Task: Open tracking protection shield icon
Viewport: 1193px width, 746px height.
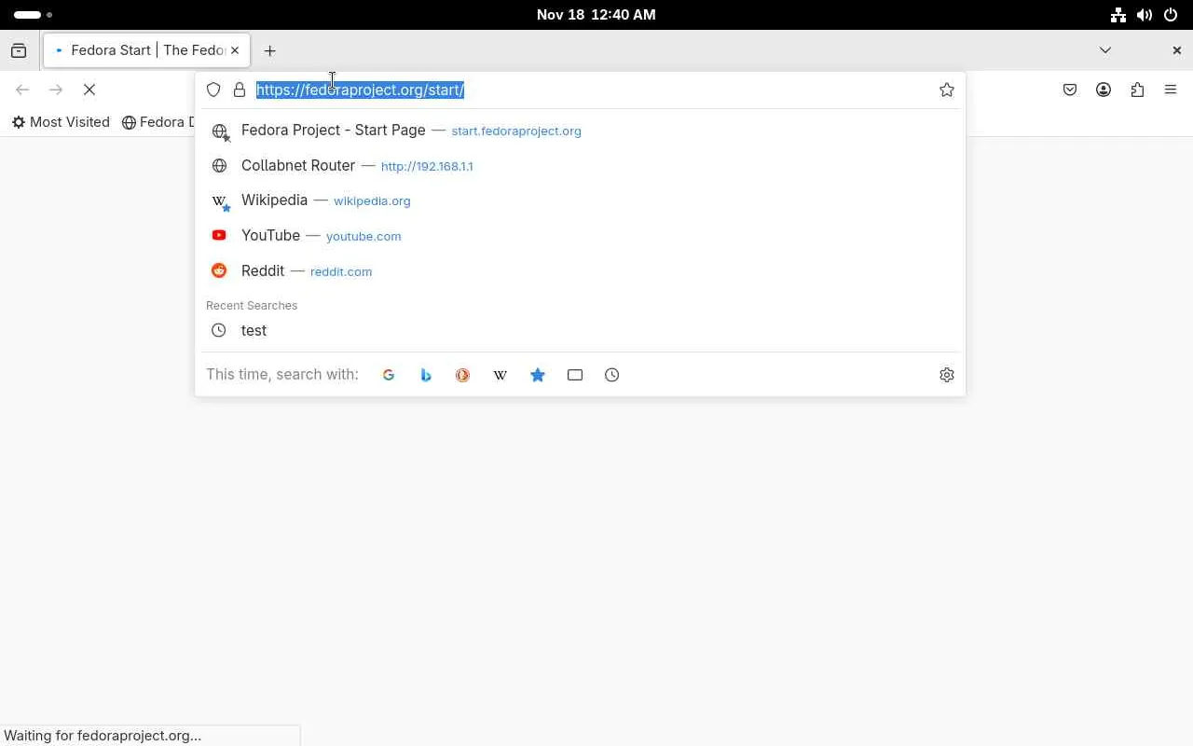Action: [x=213, y=90]
